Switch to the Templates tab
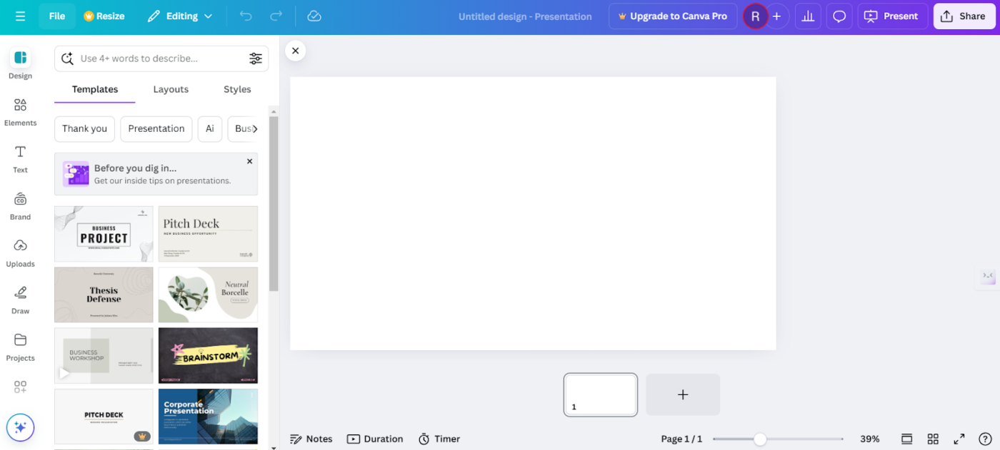1000x450 pixels. [95, 90]
